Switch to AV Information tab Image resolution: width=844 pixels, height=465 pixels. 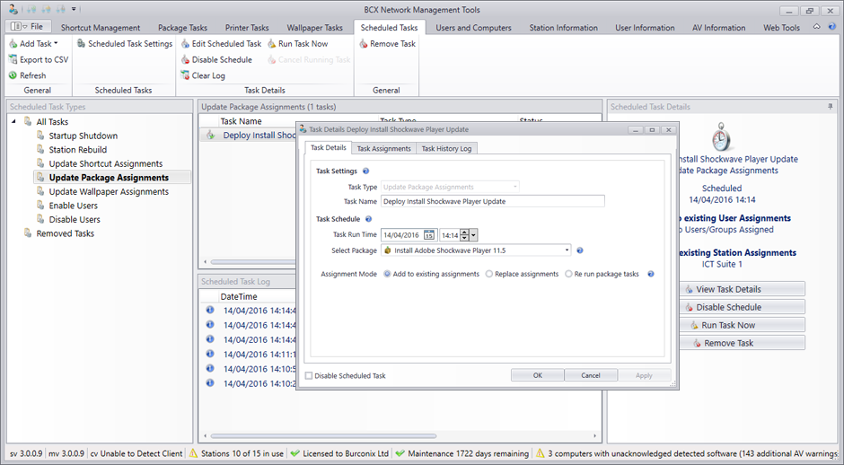pos(719,28)
